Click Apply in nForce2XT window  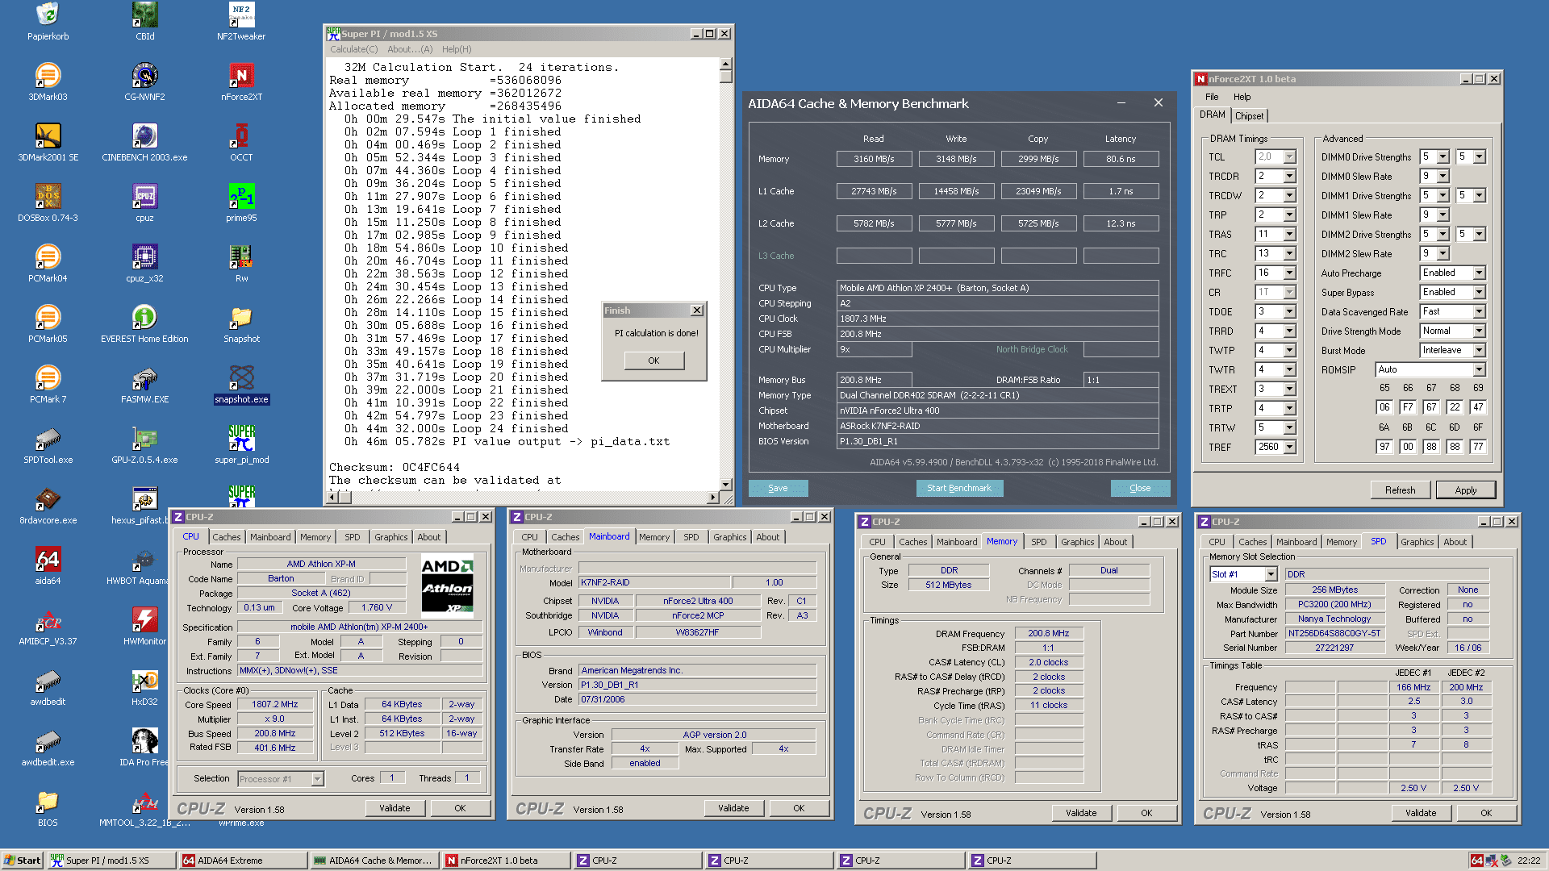1465,490
